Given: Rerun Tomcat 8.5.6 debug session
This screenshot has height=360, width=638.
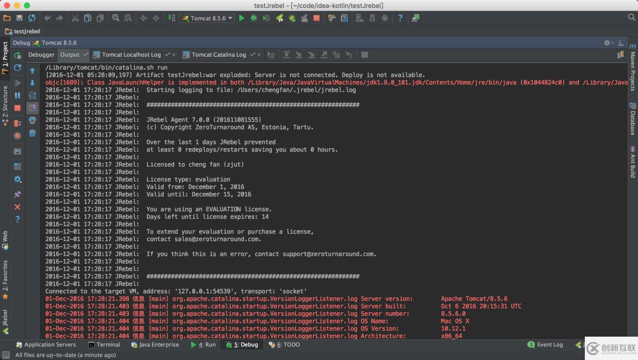Looking at the screenshot, I should coord(18,55).
